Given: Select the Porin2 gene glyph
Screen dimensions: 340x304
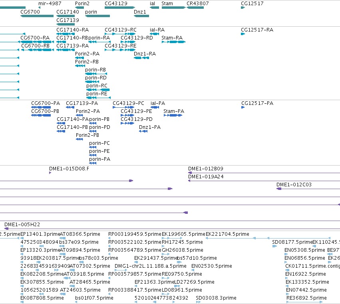Looking at the screenshot, I should (x=80, y=8).
